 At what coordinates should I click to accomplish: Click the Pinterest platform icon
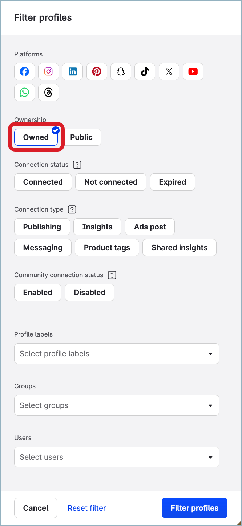coord(97,71)
